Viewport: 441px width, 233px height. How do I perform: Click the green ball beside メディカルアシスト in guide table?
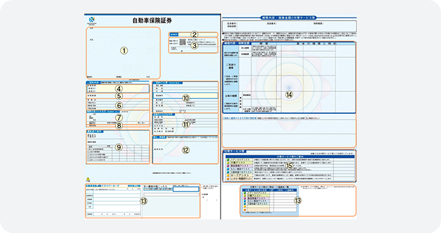(x=228, y=160)
